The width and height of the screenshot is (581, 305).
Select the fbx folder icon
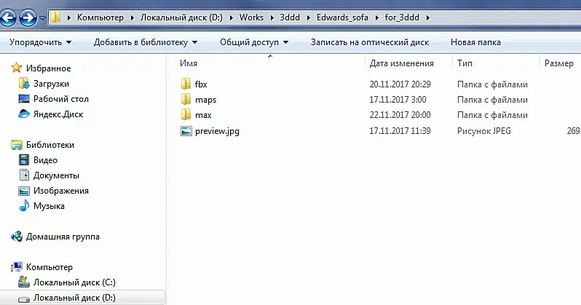tap(186, 84)
